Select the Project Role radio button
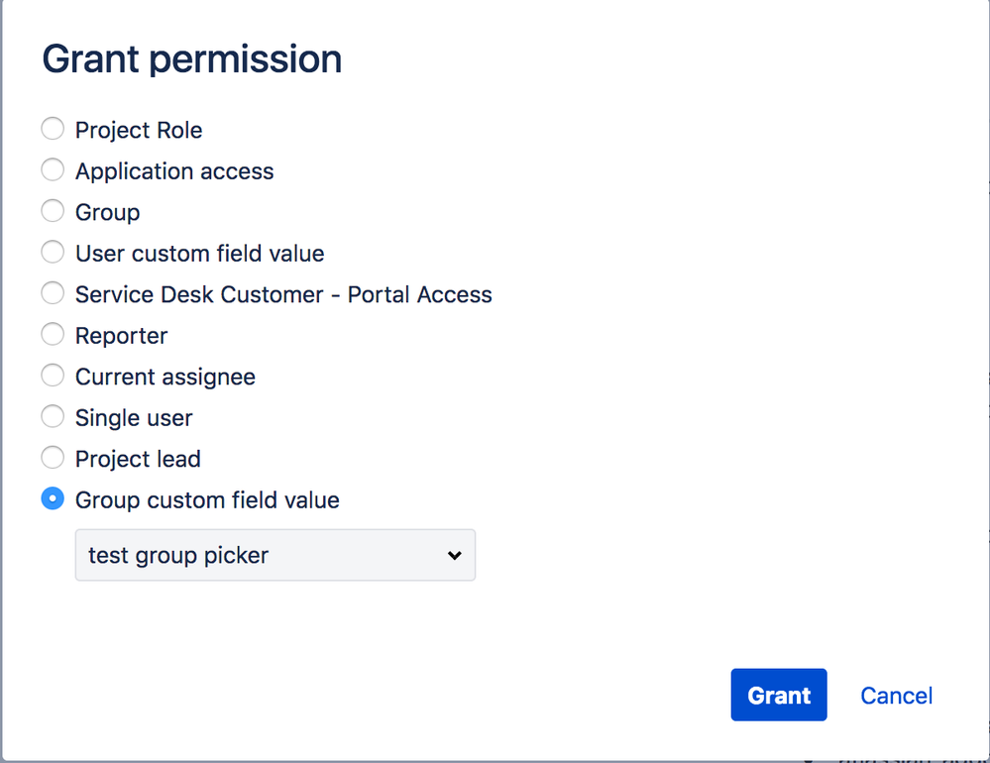 53,130
